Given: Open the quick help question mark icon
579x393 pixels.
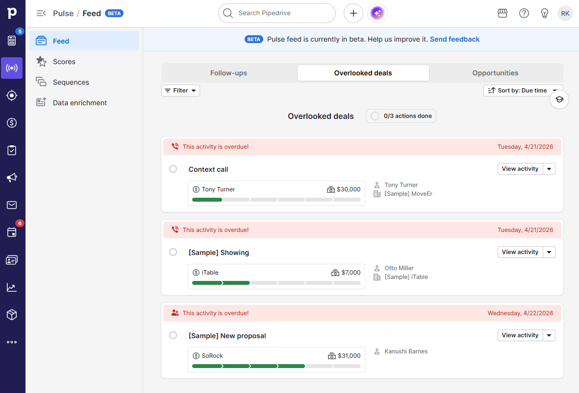Looking at the screenshot, I should 524,13.
